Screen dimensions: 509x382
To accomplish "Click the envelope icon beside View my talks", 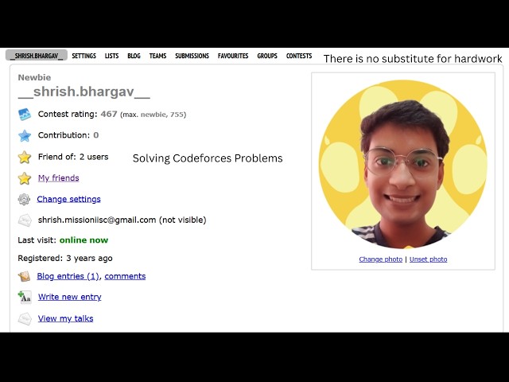I will [x=25, y=318].
